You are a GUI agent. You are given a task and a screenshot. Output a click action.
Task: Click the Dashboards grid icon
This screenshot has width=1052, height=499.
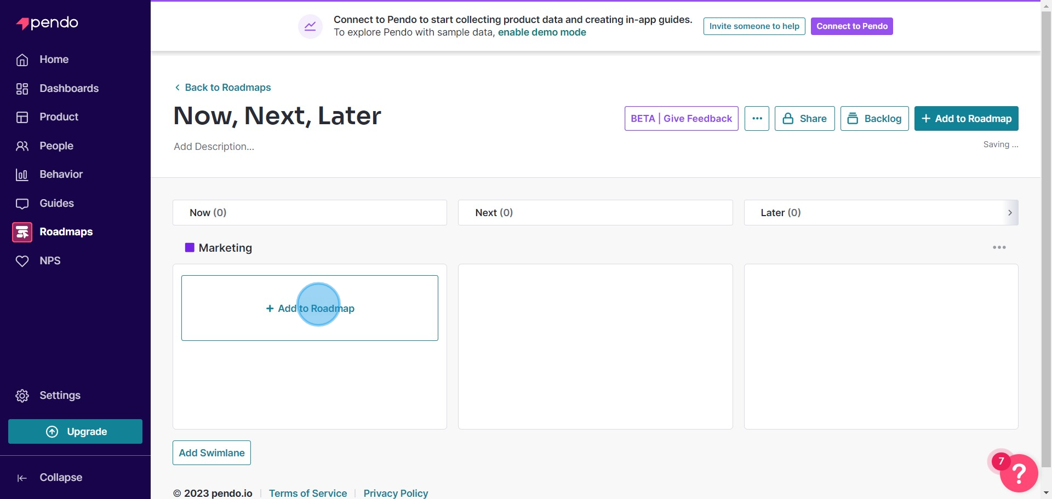[x=22, y=89]
